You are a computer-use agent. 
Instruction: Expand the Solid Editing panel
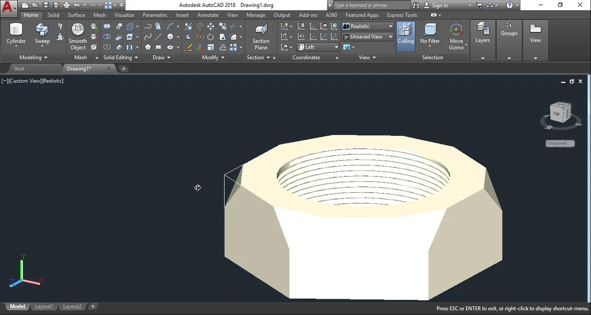[121, 57]
